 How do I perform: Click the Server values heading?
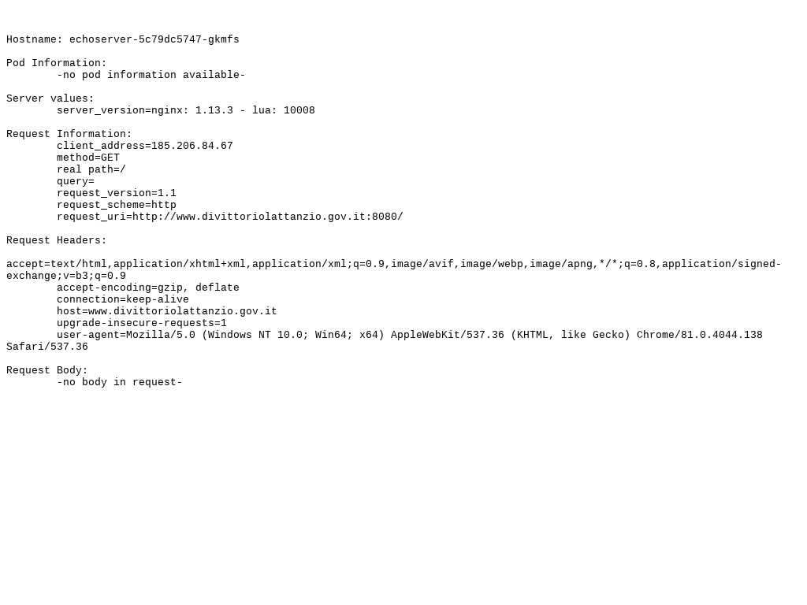click(x=50, y=98)
